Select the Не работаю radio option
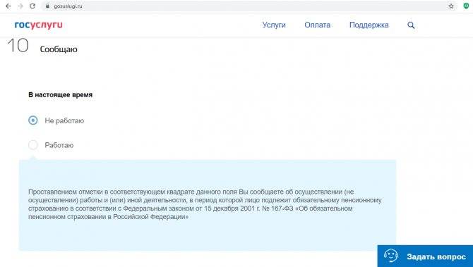This screenshot has height=267, width=473. tap(33, 120)
